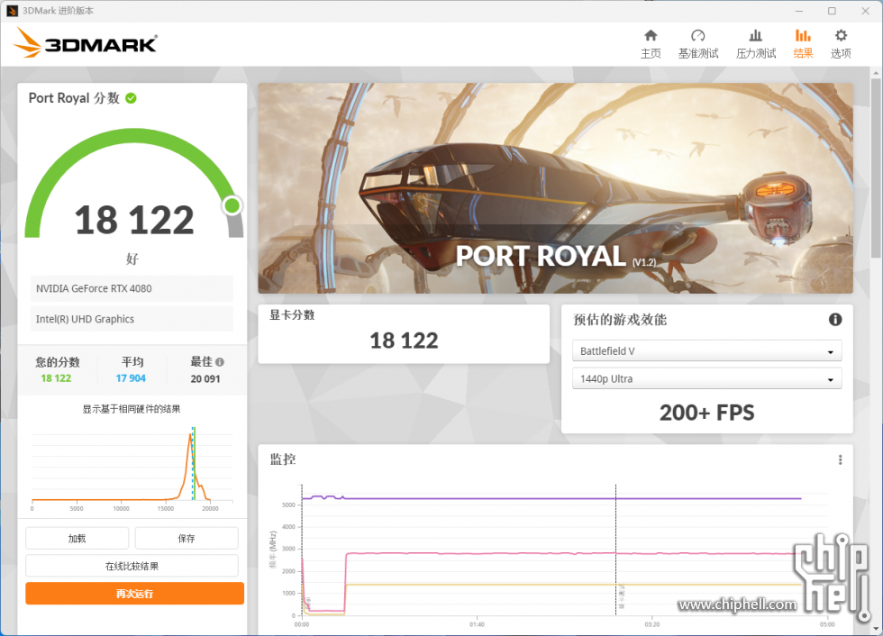Maximize the 3DMark window

pos(832,11)
